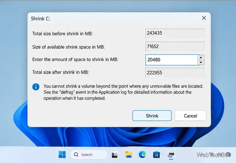Open Task View from taskbar

coord(115,155)
